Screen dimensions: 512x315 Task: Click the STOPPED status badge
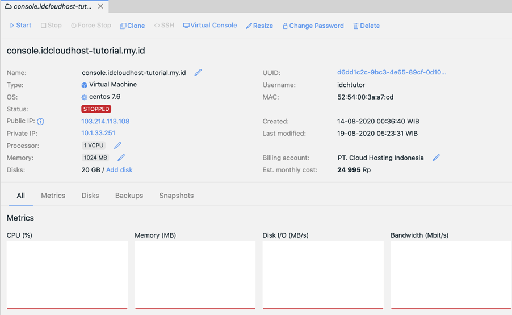coord(96,109)
